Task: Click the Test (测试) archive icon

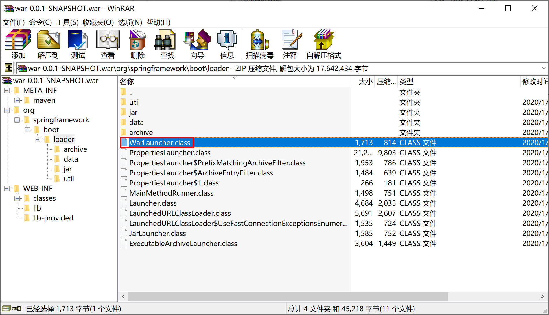Action: [x=78, y=40]
